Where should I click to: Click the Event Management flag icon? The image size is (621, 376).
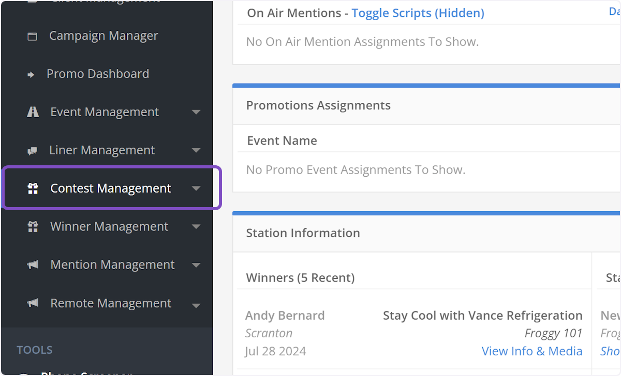[x=33, y=112]
